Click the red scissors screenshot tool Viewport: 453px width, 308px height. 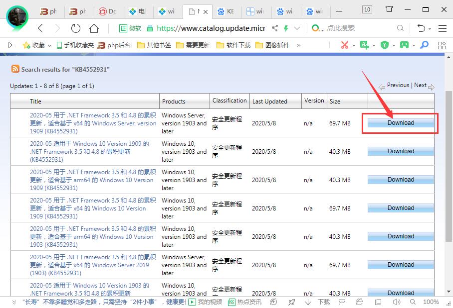345,45
